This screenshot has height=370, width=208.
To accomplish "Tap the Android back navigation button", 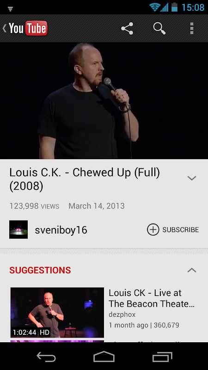I will pos(46,356).
